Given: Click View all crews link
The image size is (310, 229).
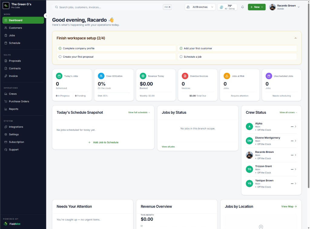Looking at the screenshot, I should coord(288,112).
